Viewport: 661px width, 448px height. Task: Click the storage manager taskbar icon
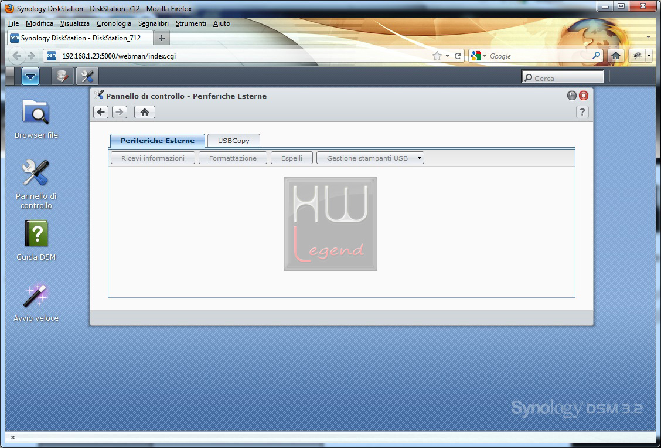point(62,76)
